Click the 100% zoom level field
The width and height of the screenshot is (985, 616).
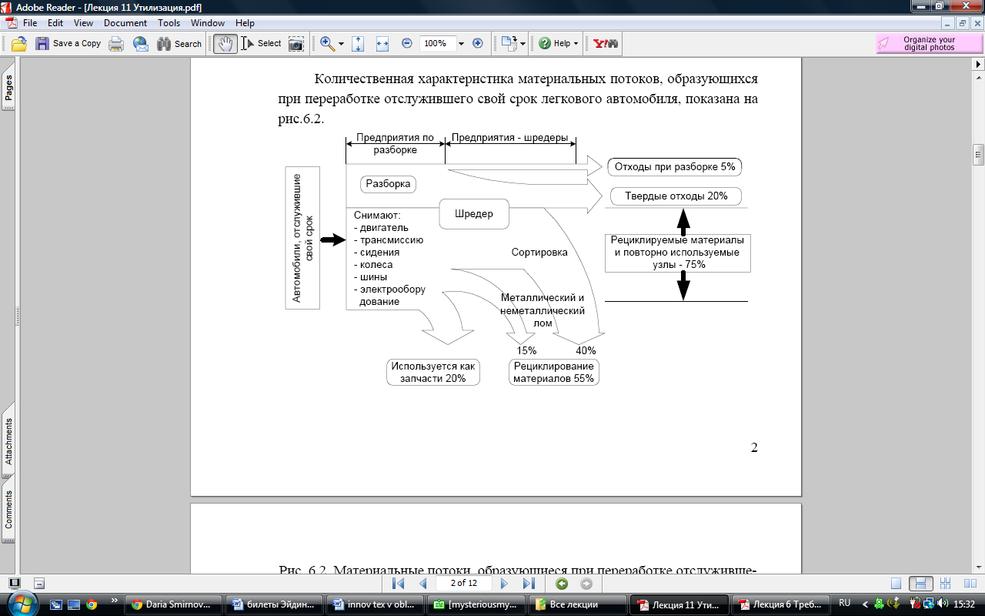(437, 44)
